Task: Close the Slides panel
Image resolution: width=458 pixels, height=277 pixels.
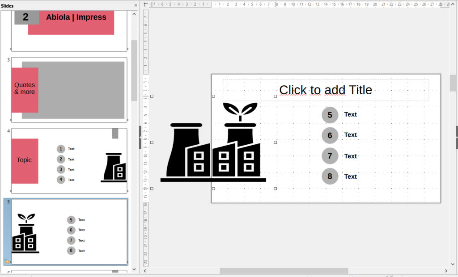Action: pyautogui.click(x=136, y=5)
